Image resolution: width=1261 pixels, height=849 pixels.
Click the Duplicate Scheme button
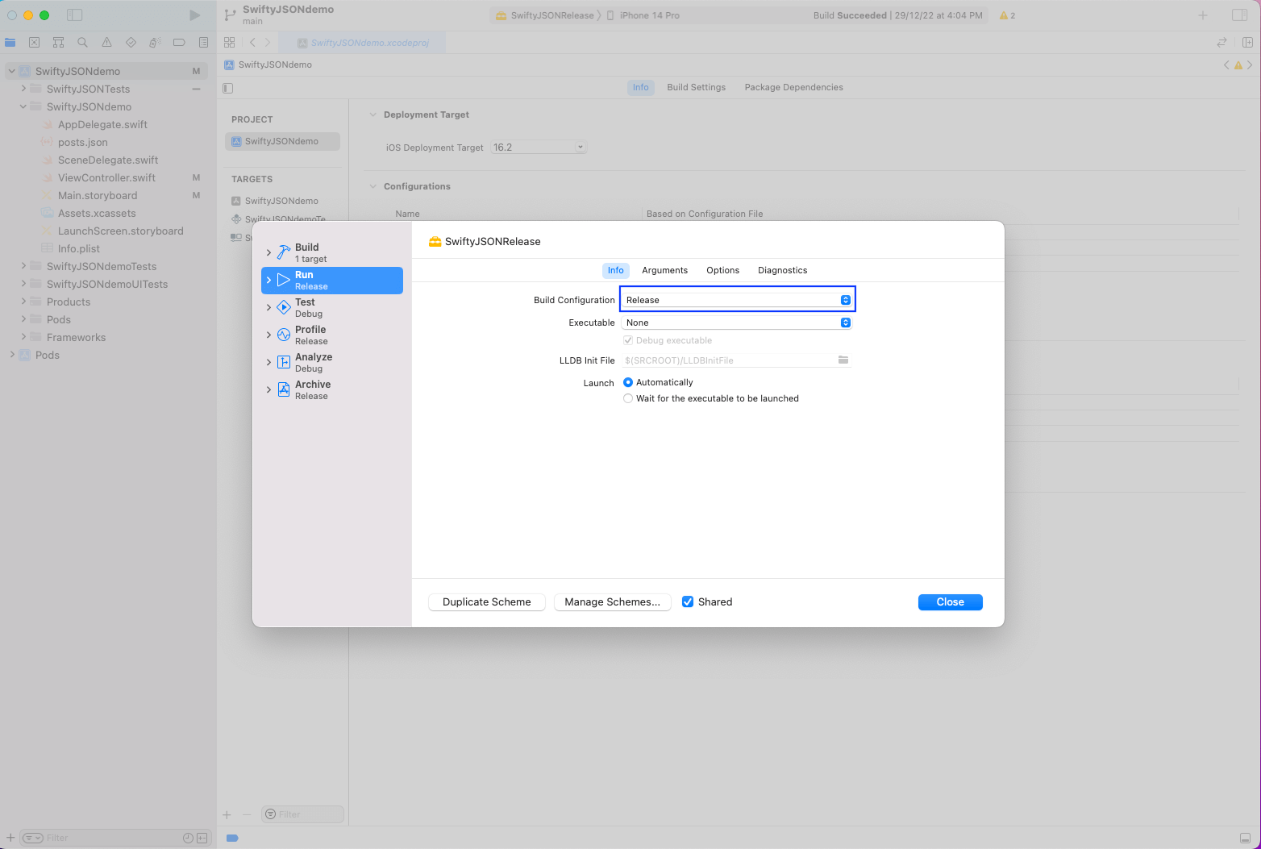coord(486,602)
